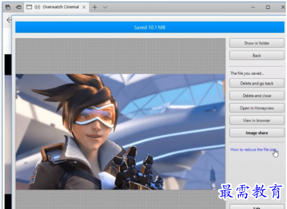
Task: Choose Delete and go back
Action: tap(256, 83)
